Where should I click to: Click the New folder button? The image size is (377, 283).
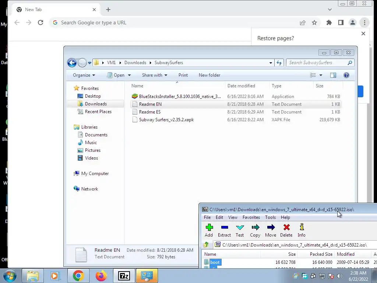(209, 75)
